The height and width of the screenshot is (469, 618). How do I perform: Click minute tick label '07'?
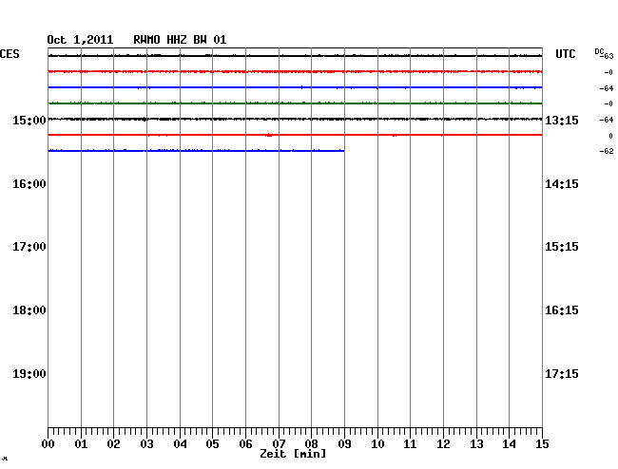279,444
